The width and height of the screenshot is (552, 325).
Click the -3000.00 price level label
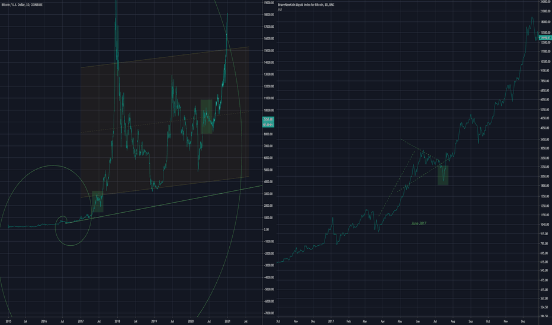[269, 266]
